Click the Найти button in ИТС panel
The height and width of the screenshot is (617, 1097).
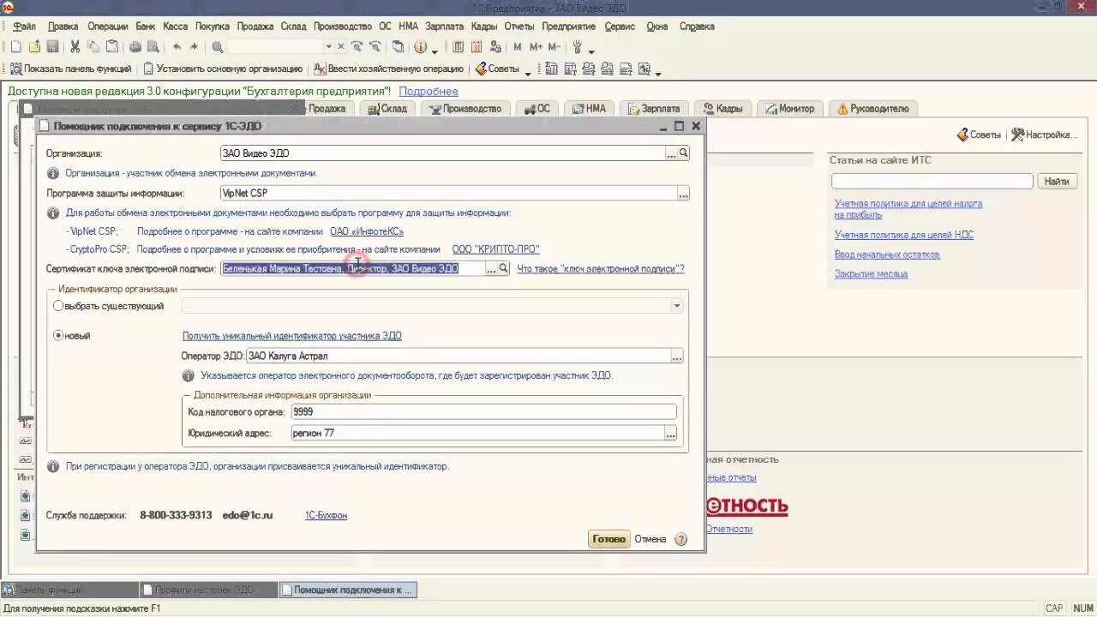[x=1057, y=181]
